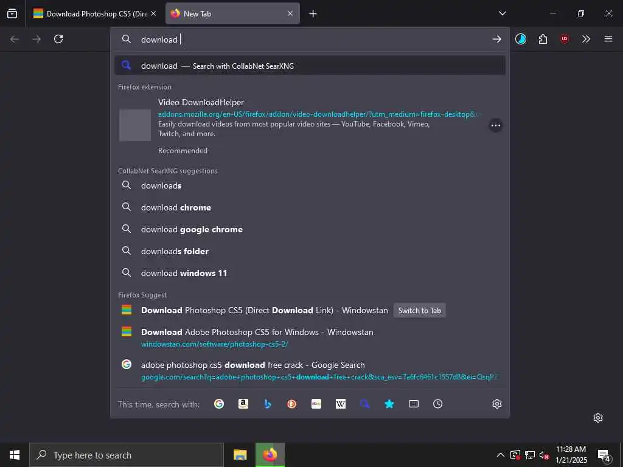Select the 'download chrome' suggestion
Screen dimensions: 623x467
point(310,207)
